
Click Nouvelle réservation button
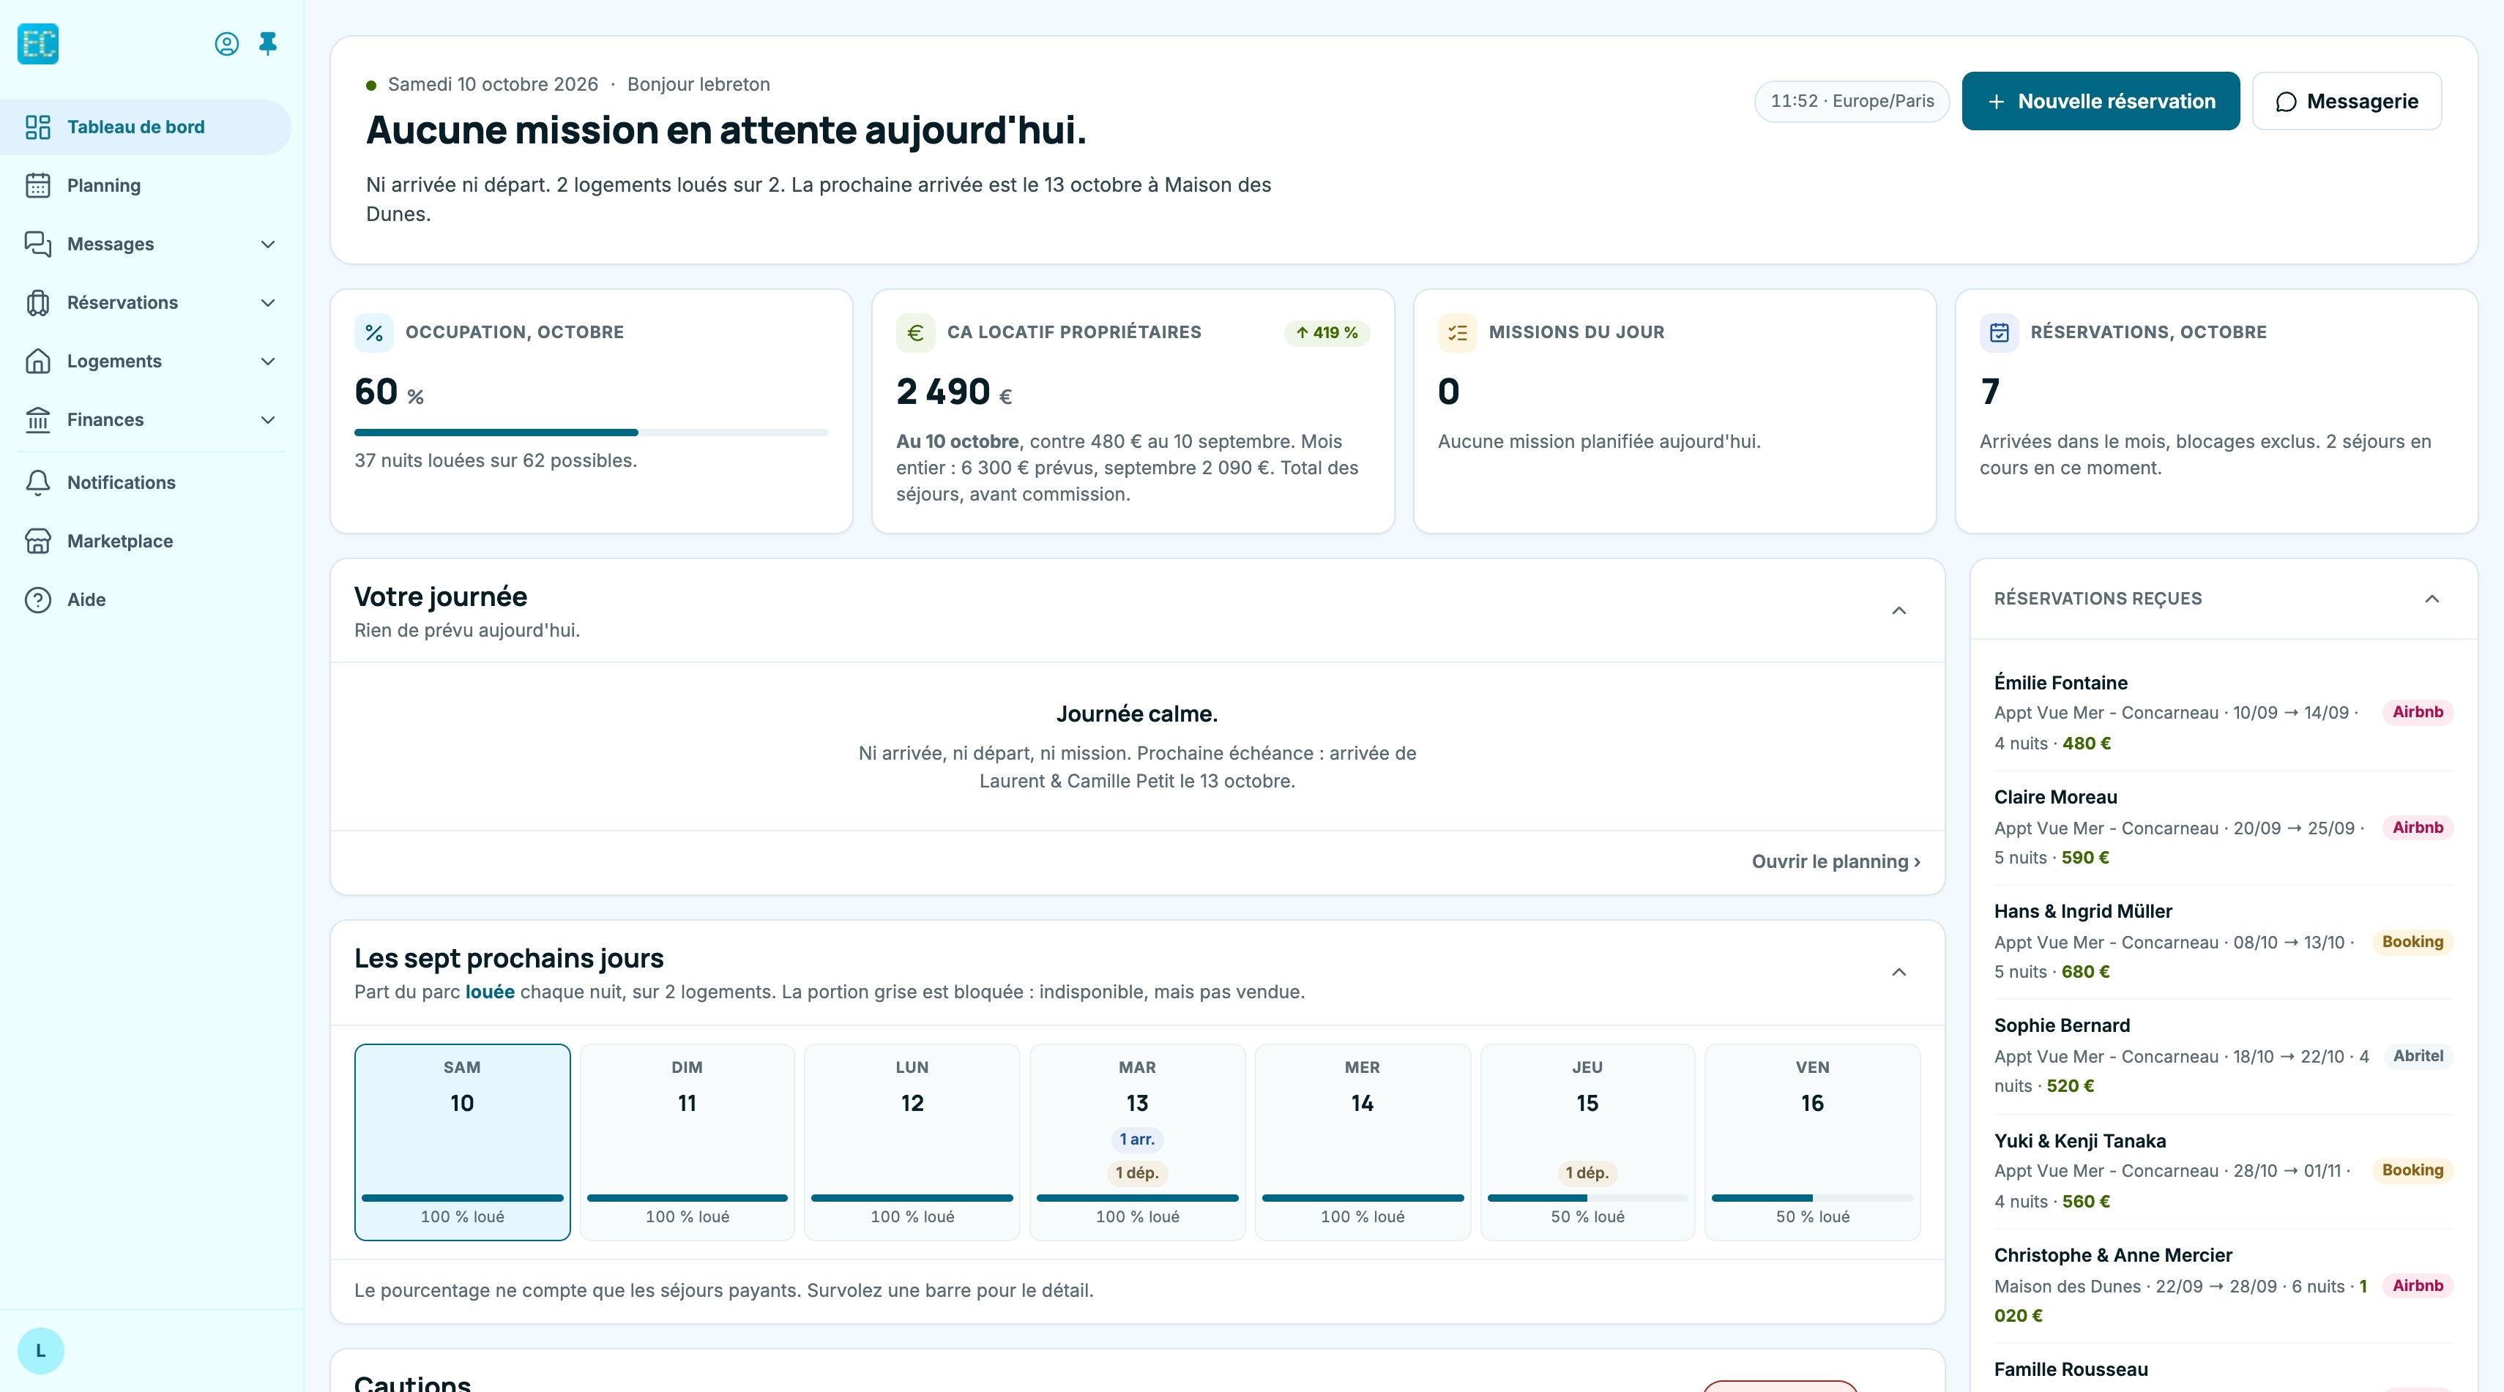point(2101,101)
